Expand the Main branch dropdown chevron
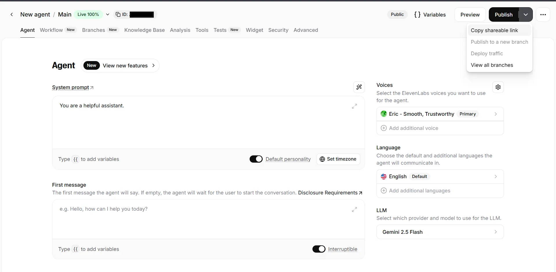Image resolution: width=556 pixels, height=272 pixels. click(x=107, y=14)
